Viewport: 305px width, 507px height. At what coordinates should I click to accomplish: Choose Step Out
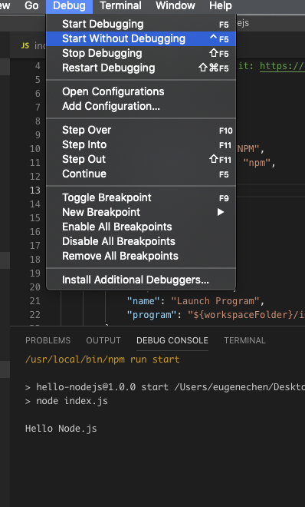point(141,159)
